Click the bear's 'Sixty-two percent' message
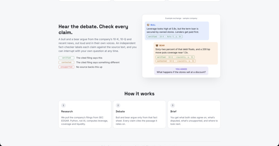The image size is (279, 146). pos(183,51)
